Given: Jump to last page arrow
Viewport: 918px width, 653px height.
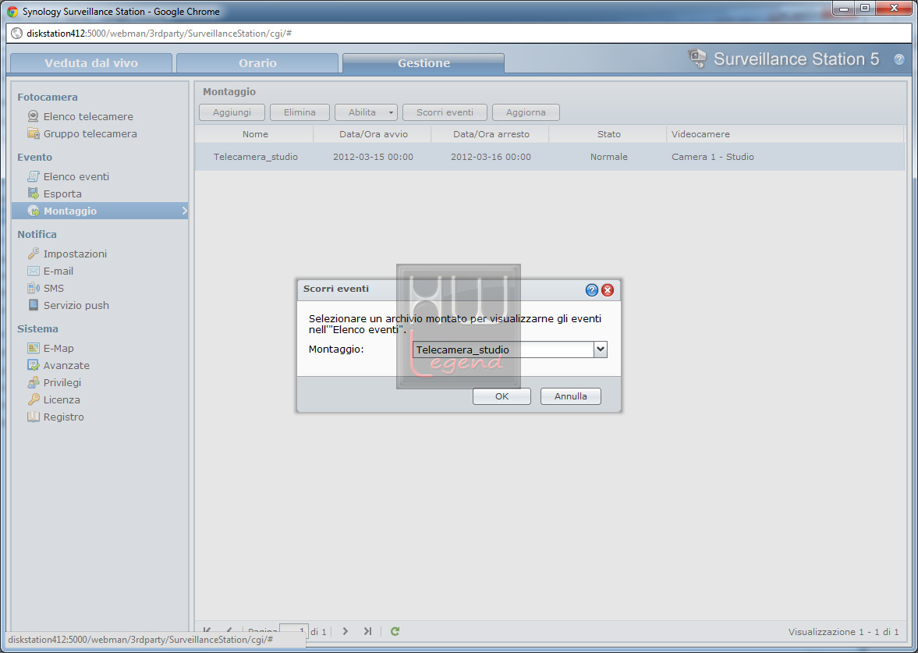Looking at the screenshot, I should [x=367, y=630].
